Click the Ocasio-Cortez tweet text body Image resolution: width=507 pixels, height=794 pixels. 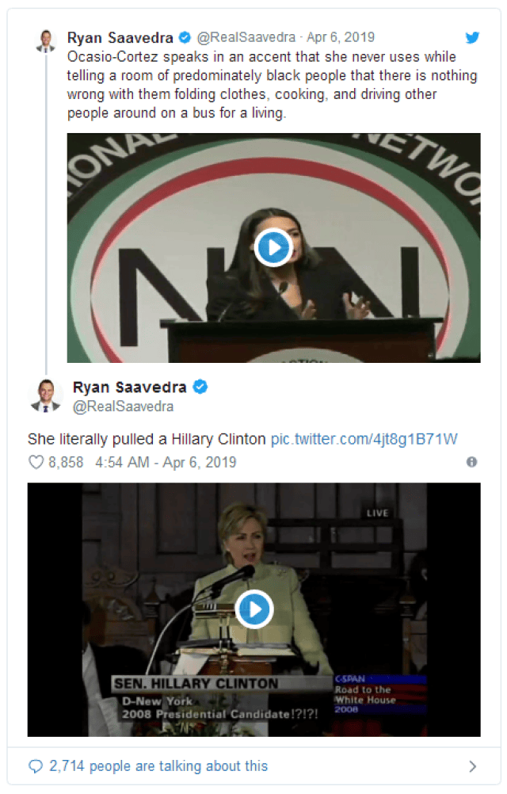[273, 85]
